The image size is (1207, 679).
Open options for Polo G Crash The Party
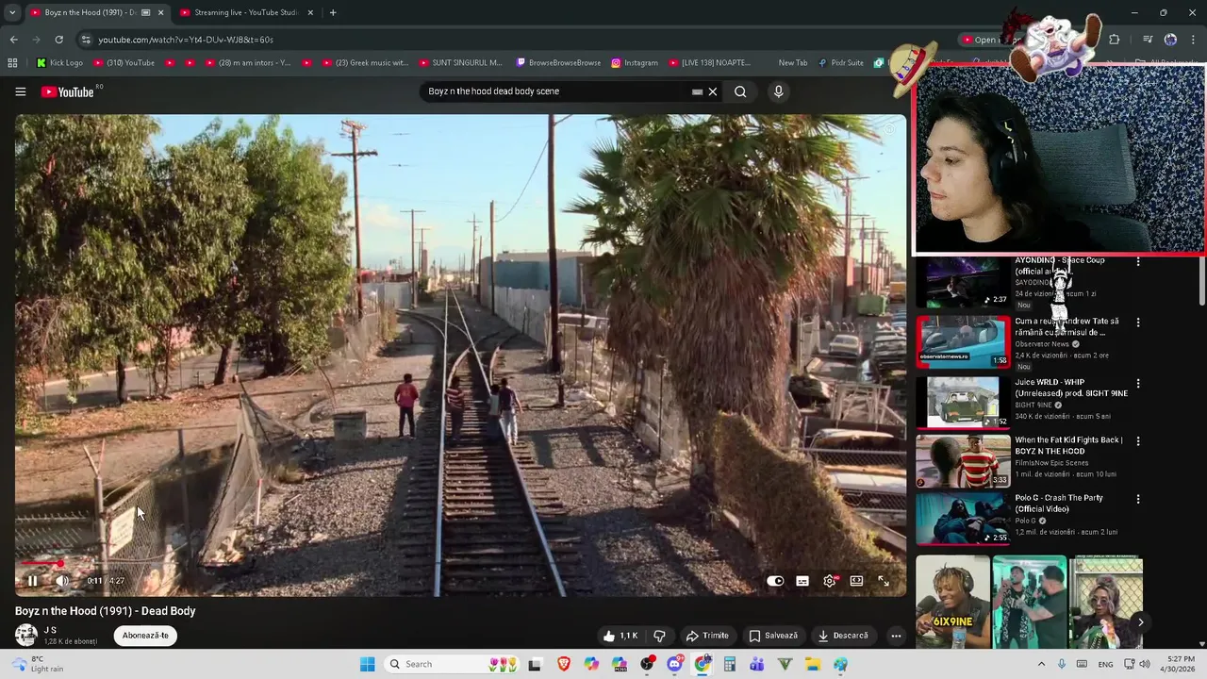(x=1138, y=499)
